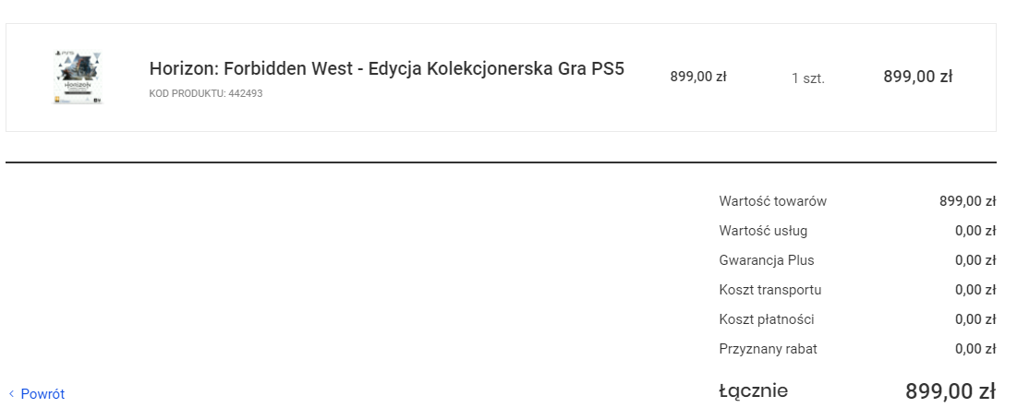The height and width of the screenshot is (408, 1017).
Task: Click the Łącznie total label
Action: (x=753, y=391)
